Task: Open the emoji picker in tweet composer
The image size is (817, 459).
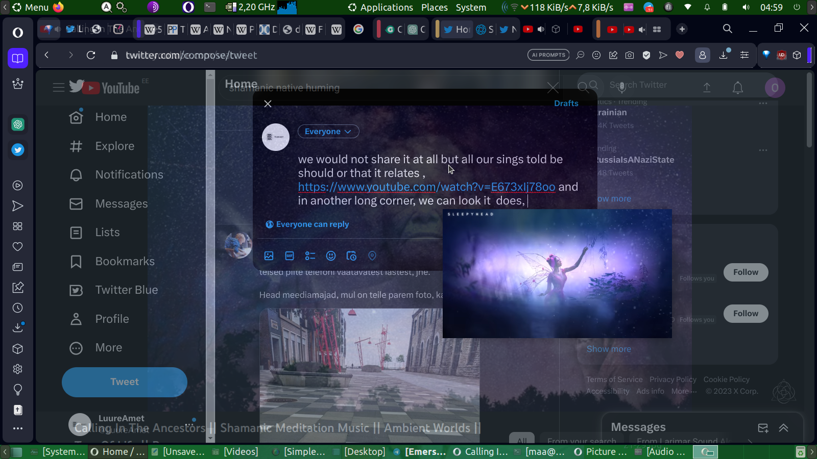Action: [331, 256]
